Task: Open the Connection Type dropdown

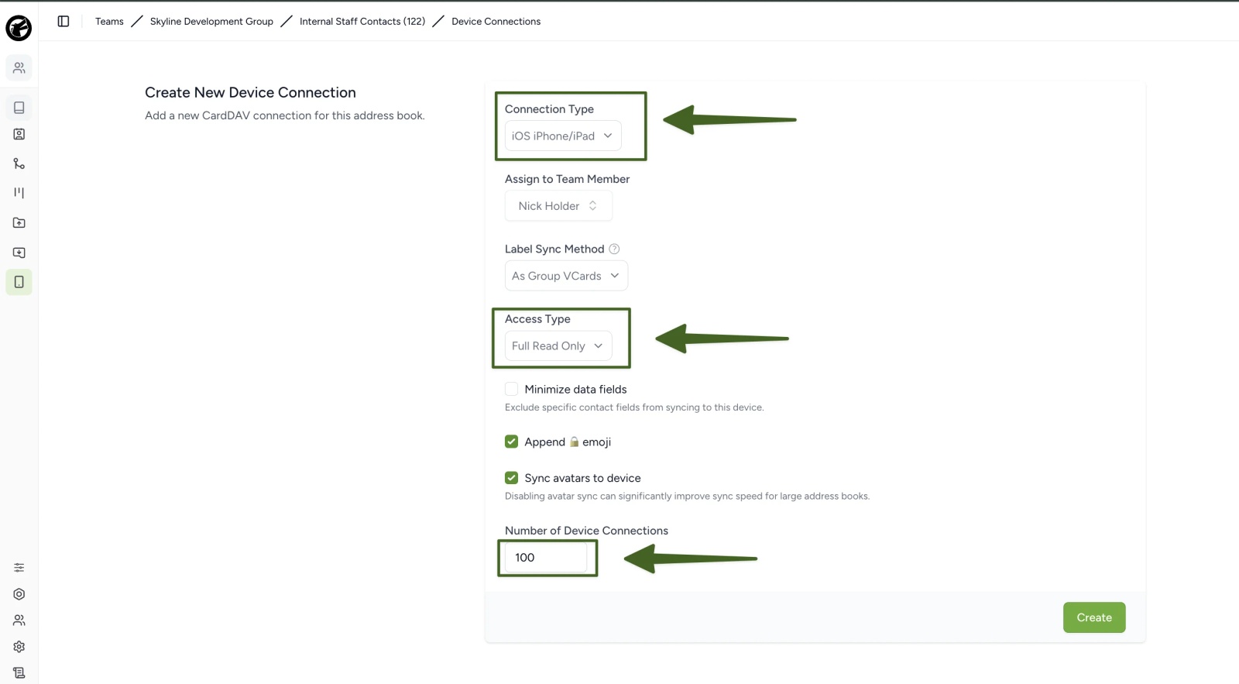Action: [563, 136]
